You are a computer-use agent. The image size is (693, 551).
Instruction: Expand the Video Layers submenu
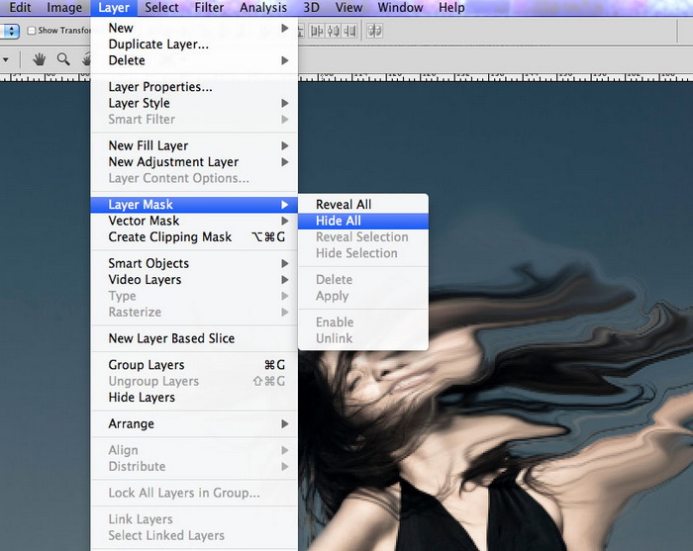point(194,280)
